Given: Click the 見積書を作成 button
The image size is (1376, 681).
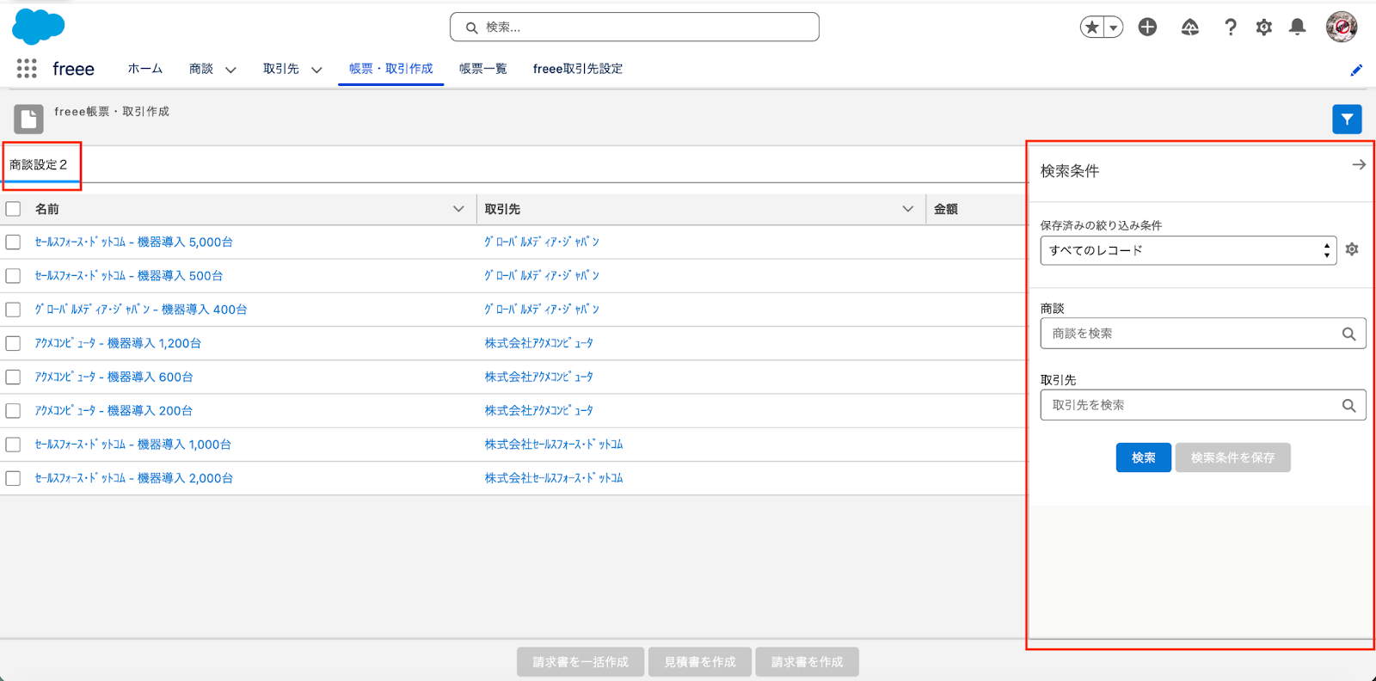Looking at the screenshot, I should (700, 662).
